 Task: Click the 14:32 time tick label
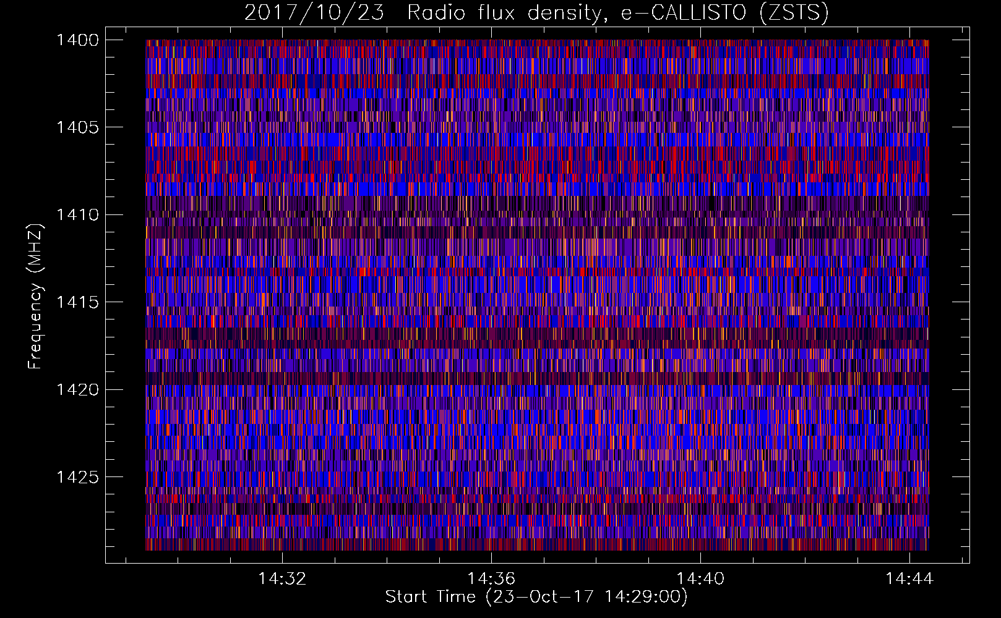[x=282, y=579]
